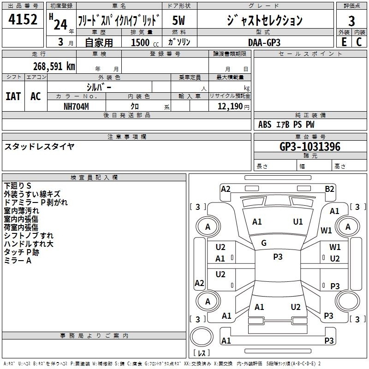The width and height of the screenshot is (369, 369).
Task: Click the exterior rating E
Action: [x=344, y=42]
